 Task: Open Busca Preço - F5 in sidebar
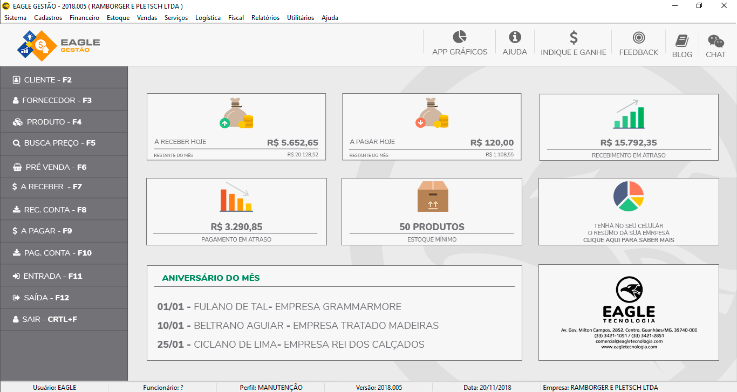pos(64,143)
